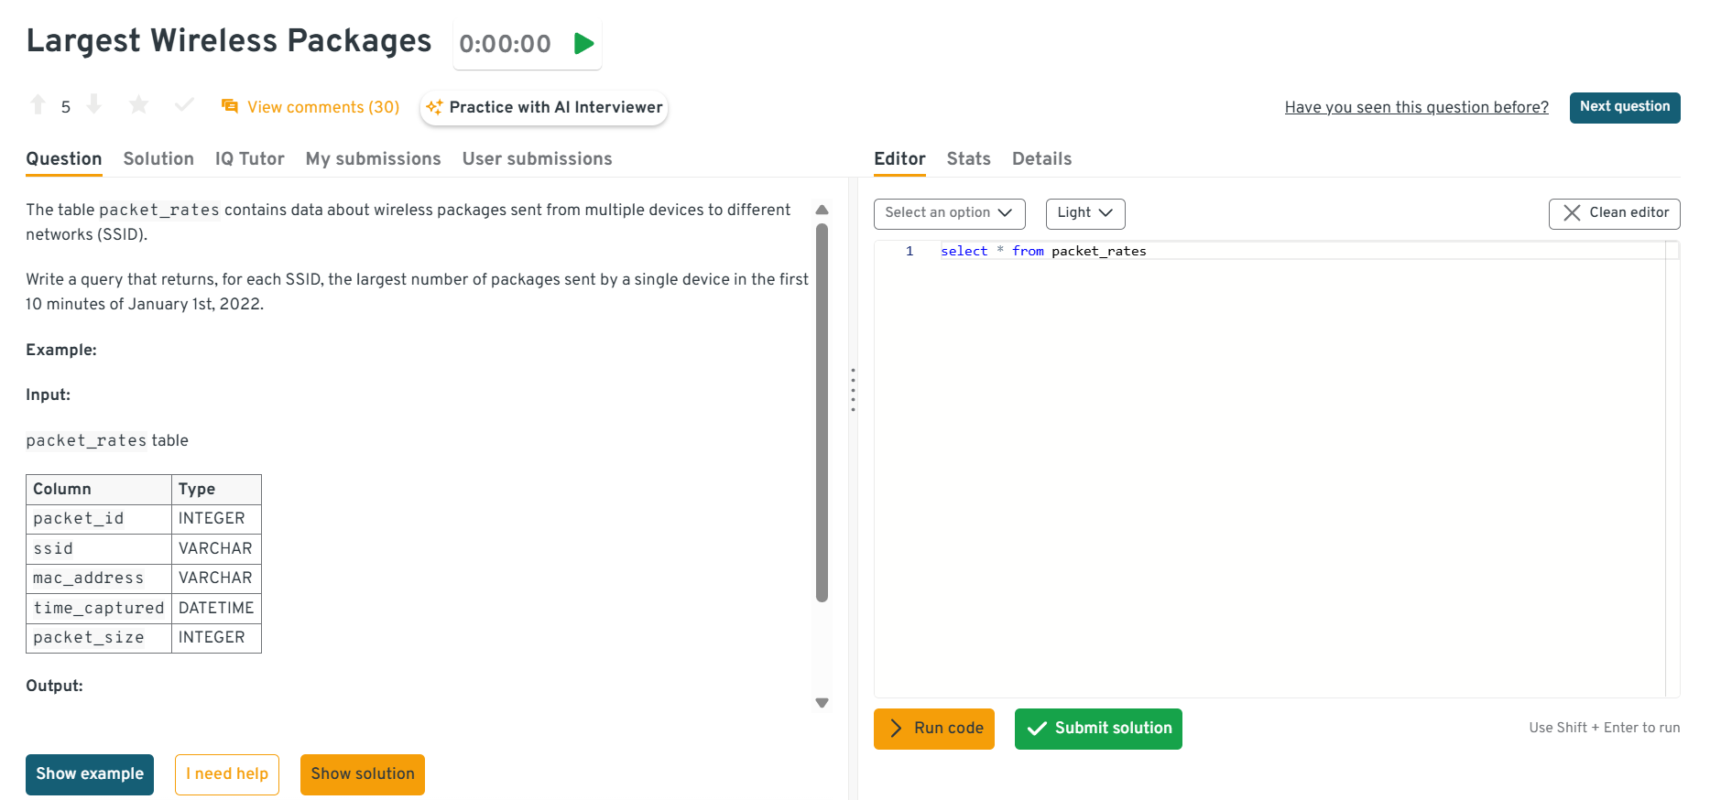
Task: Open View comments (30)
Action: pos(311,107)
